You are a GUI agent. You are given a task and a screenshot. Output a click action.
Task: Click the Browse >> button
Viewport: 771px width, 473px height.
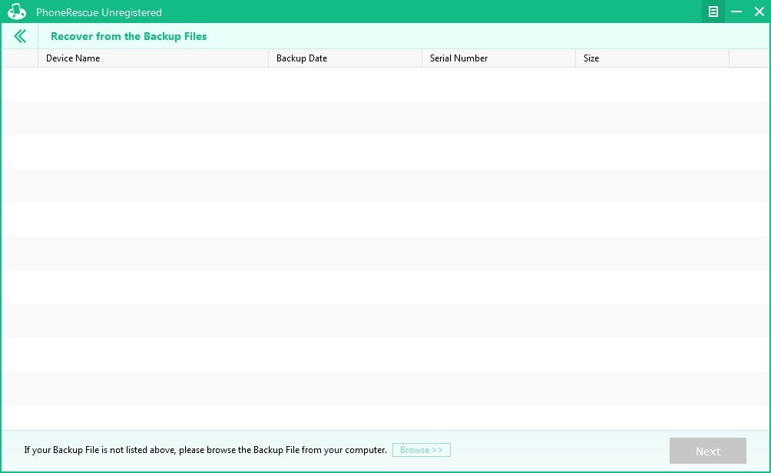[x=421, y=450]
